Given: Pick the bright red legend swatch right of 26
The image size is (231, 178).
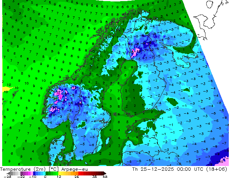Looking at the screenshot, I should [x=79, y=173].
